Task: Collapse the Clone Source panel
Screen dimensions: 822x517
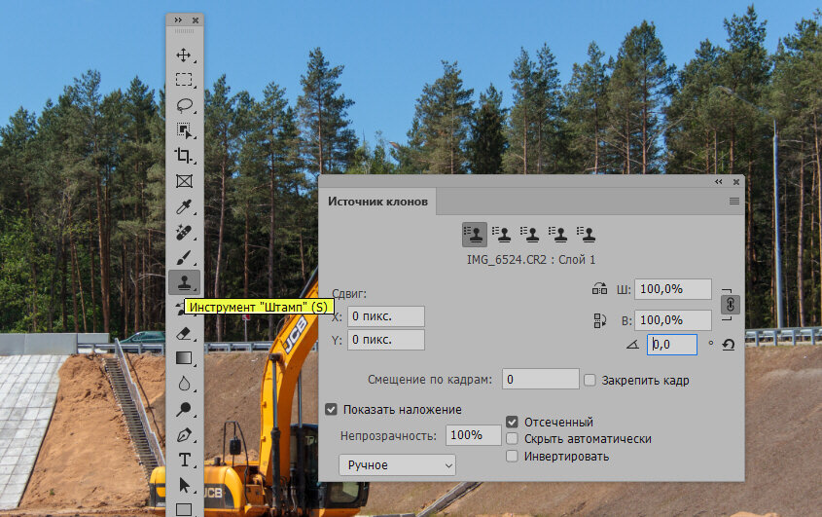Action: (x=718, y=182)
